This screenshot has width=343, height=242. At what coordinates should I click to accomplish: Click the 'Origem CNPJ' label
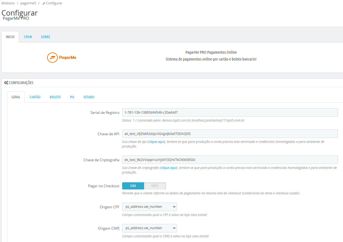coord(109,228)
